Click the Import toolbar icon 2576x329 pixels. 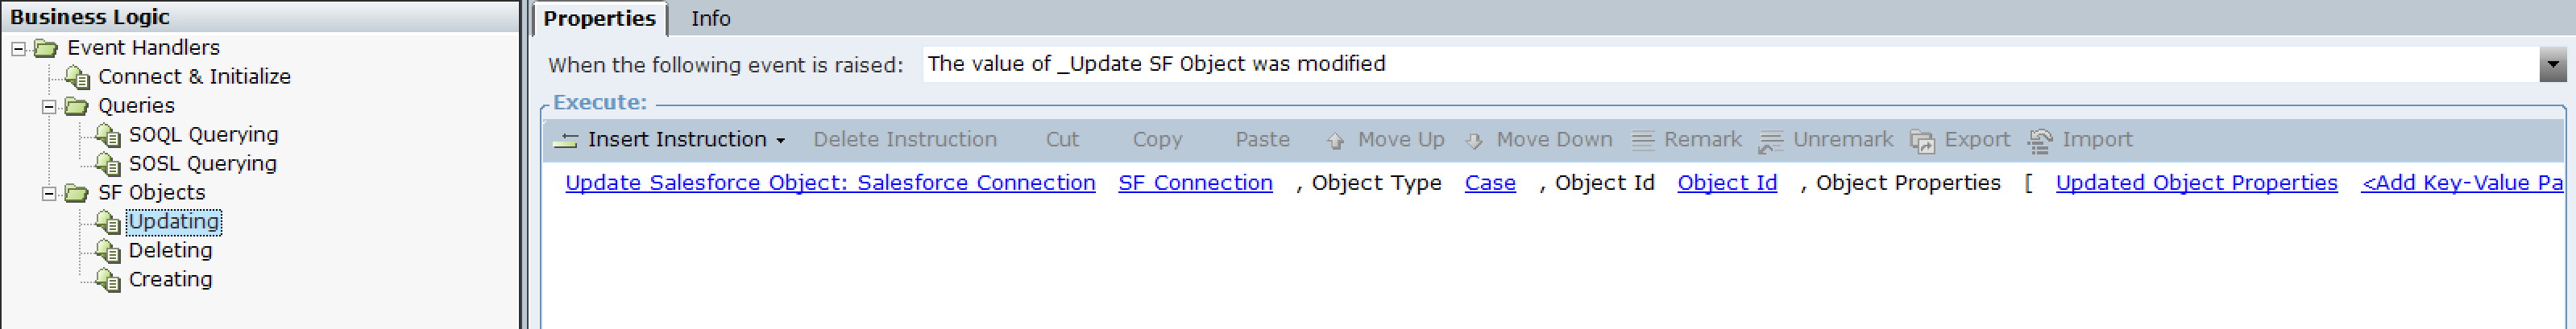point(2040,141)
